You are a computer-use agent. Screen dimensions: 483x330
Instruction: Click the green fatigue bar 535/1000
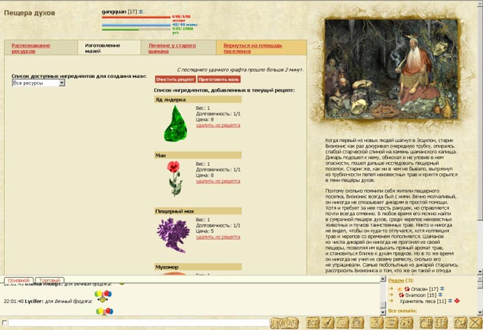136,30
